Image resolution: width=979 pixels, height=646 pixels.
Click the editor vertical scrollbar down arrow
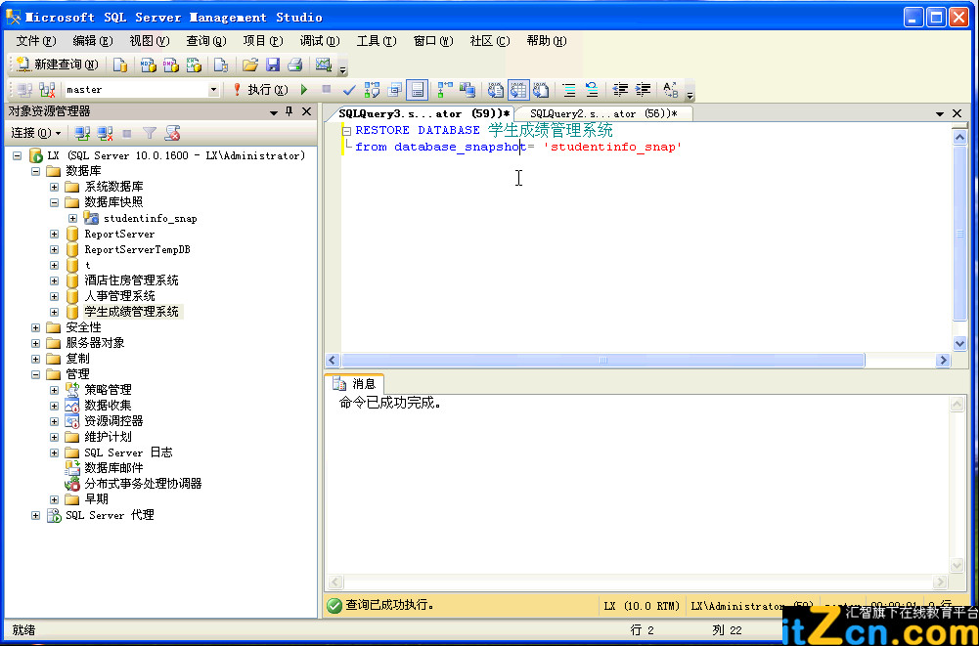click(x=959, y=343)
